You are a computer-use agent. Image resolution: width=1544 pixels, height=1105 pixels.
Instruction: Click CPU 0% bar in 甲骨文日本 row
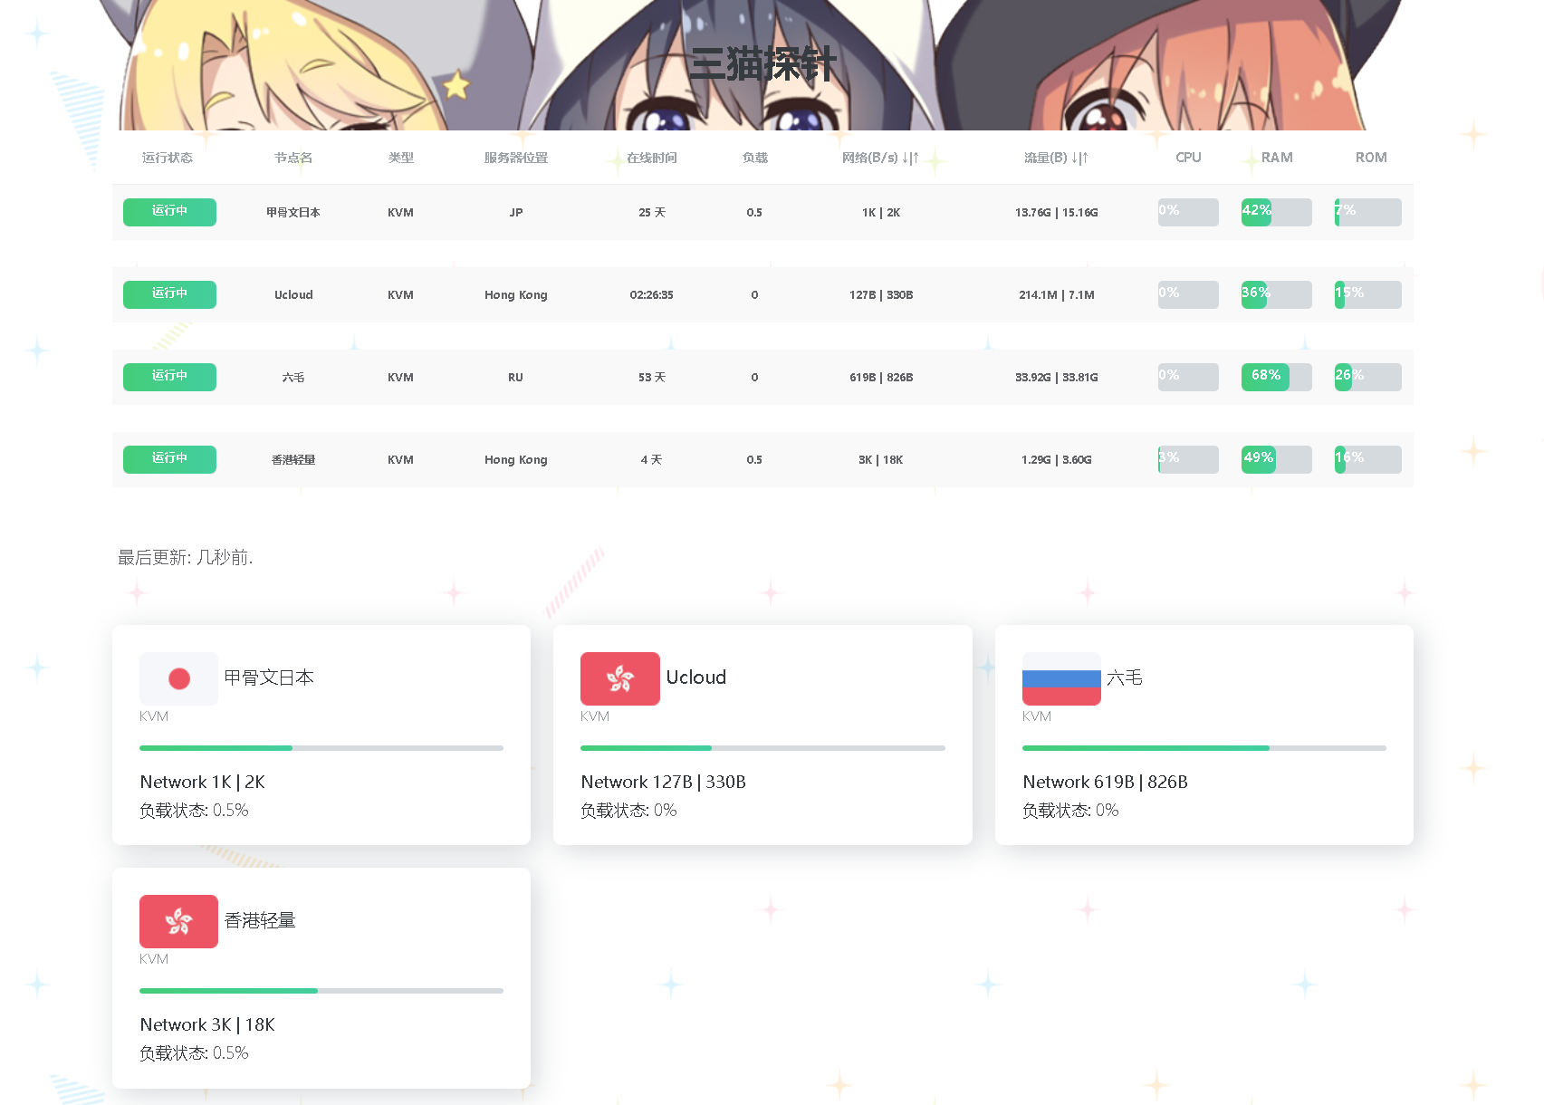[1188, 212]
